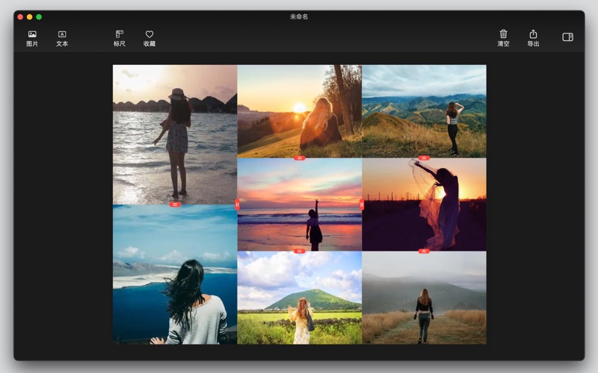Click red handle below pink sunset beach photo

coord(300,251)
